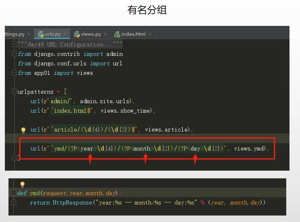This screenshot has width=300, height=222.
Task: Click the 'year' group name in ymd regex
Action: (x=87, y=148)
